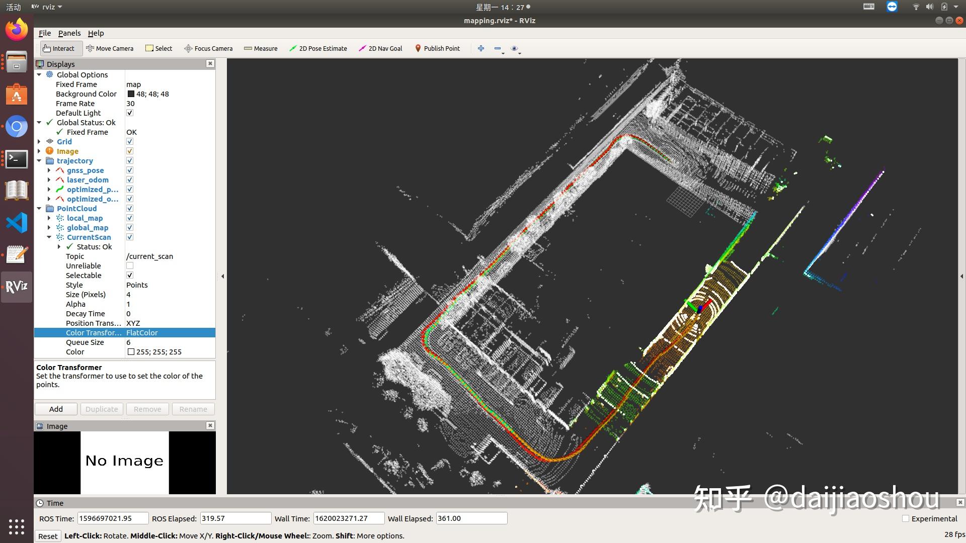
Task: Click the Reset button
Action: tap(48, 536)
